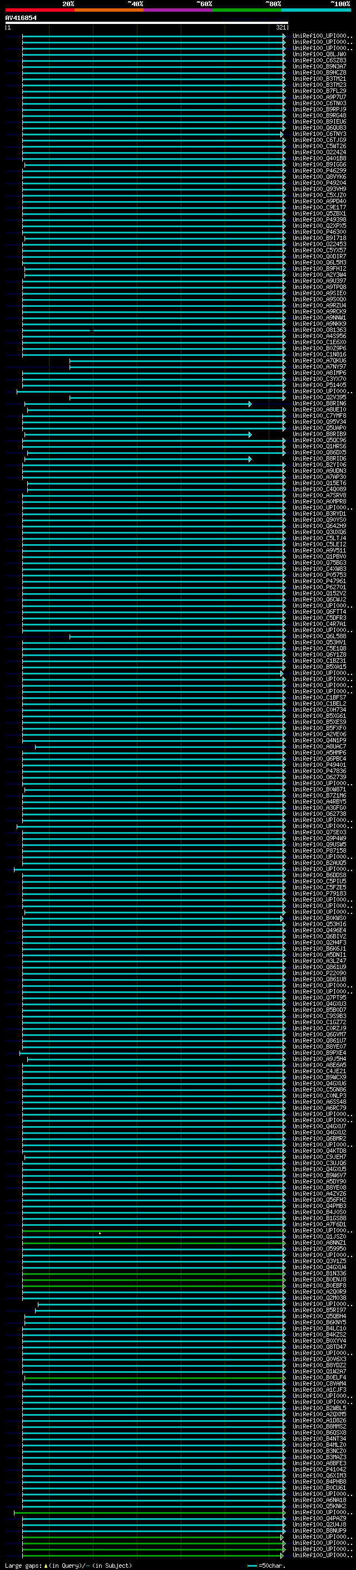Image resolution: width=356 pixels, height=1570 pixels.
Task: Select the UniRef100_Q2V395 label
Action: [x=319, y=398]
